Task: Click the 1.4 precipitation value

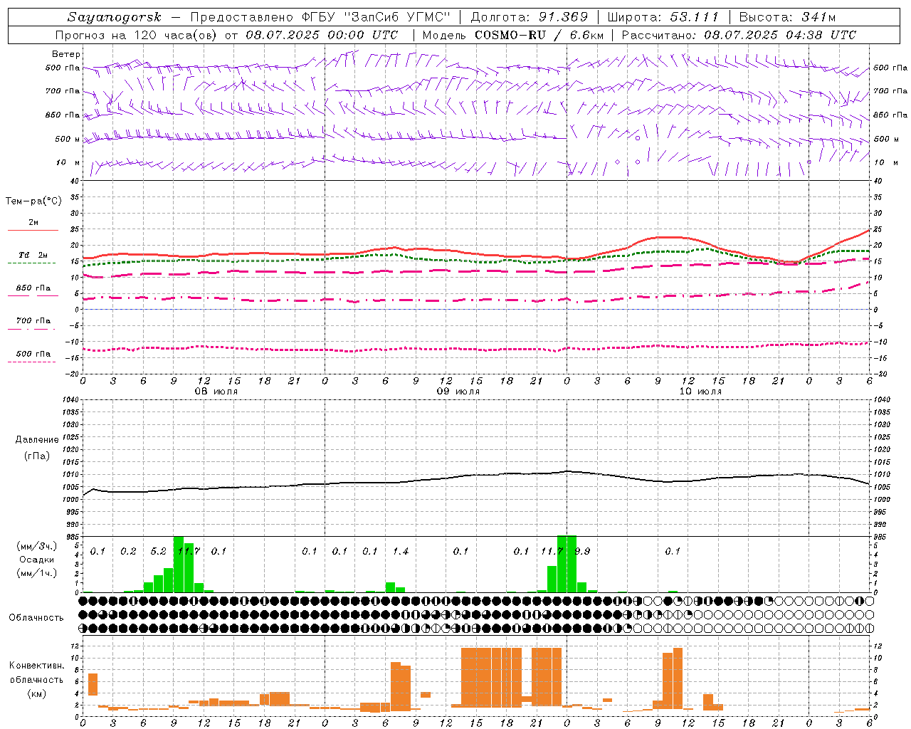Action: [x=401, y=552]
